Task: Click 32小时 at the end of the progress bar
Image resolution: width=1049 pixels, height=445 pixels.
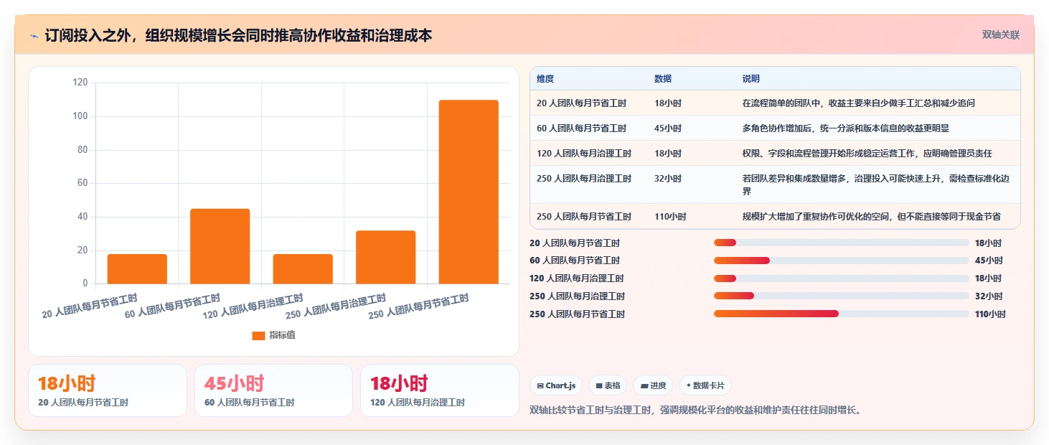Action: (988, 296)
